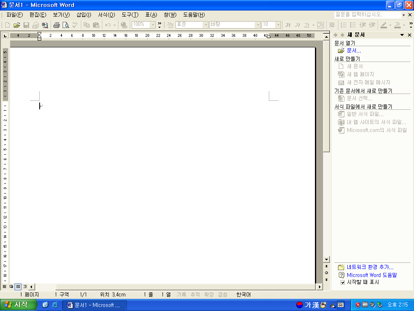Click the font color 가 icon
Viewport: 414px width, 311px height.
point(397,25)
